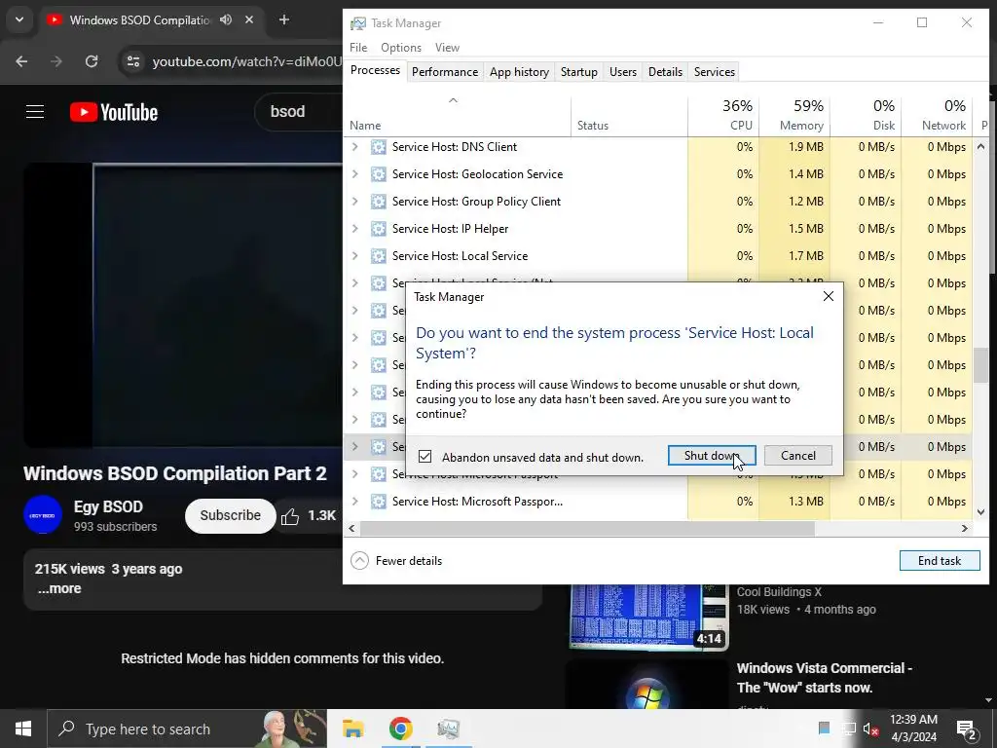The width and height of the screenshot is (997, 748).
Task: Click the Task Manager taskbar icon
Action: click(448, 729)
